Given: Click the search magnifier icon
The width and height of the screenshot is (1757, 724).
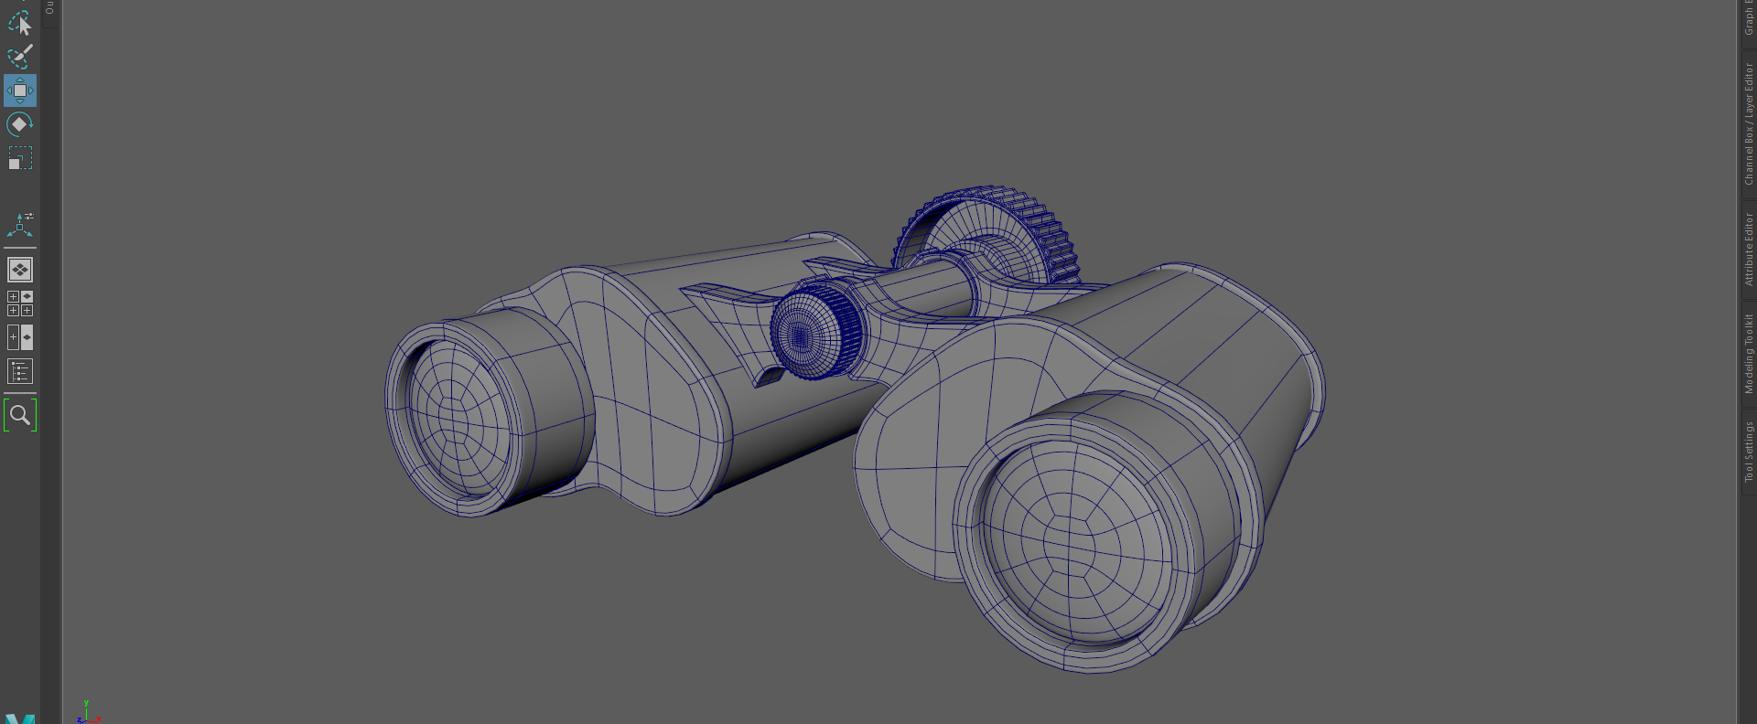Looking at the screenshot, I should pyautogui.click(x=20, y=415).
